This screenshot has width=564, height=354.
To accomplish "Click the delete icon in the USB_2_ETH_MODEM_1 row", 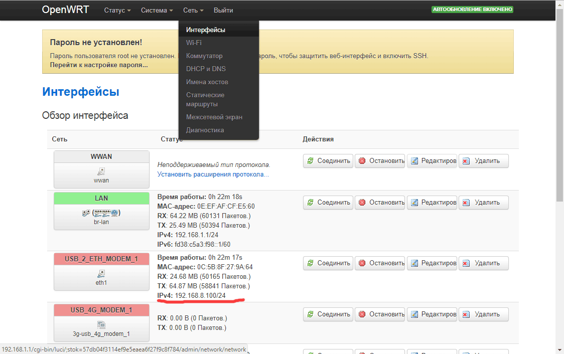I will 466,263.
